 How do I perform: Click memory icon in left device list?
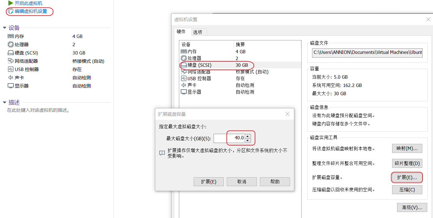[x=11, y=36]
